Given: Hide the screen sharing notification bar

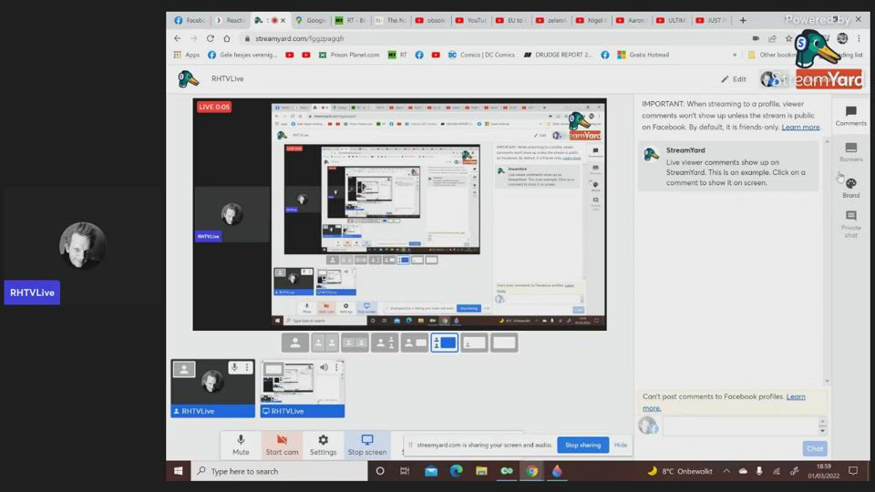Looking at the screenshot, I should coord(620,445).
